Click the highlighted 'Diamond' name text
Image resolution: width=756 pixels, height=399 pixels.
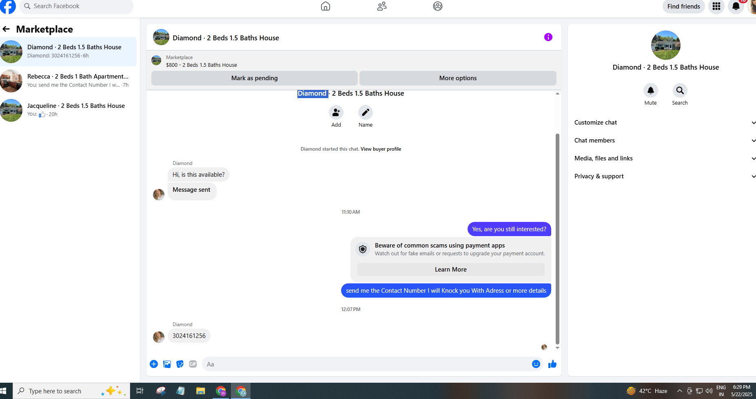click(312, 94)
